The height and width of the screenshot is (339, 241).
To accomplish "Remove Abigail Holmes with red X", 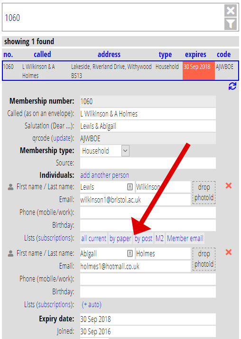I will point(229,252).
